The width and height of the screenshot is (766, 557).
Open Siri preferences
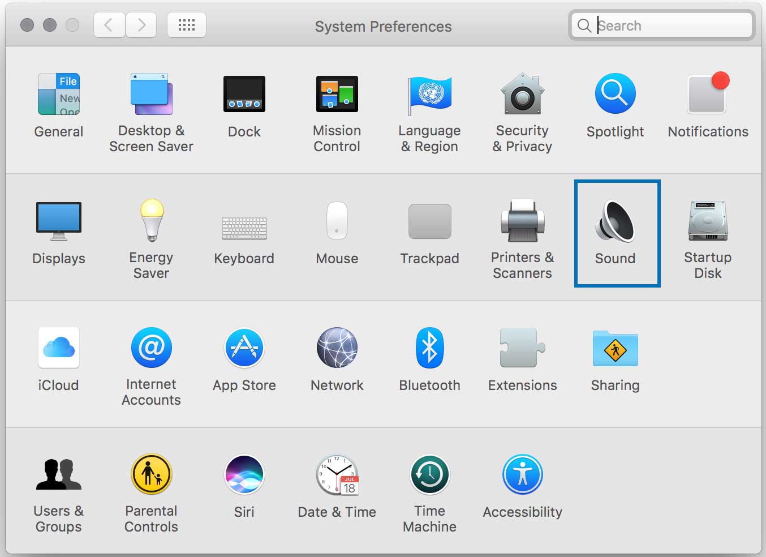coord(244,487)
